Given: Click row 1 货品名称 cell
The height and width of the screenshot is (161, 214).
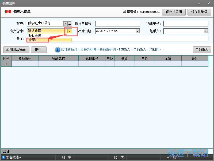Looking at the screenshot, I should 58,64.
